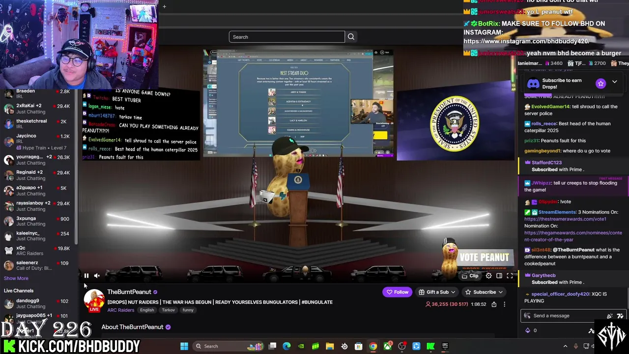Viewport: 629px width, 354px height.
Task: Launch Microsoft Edge from taskbar
Action: pos(287,346)
